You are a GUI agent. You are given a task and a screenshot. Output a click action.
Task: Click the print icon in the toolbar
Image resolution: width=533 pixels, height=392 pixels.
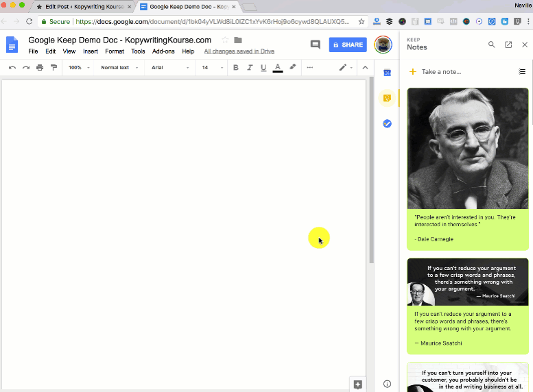(40, 68)
